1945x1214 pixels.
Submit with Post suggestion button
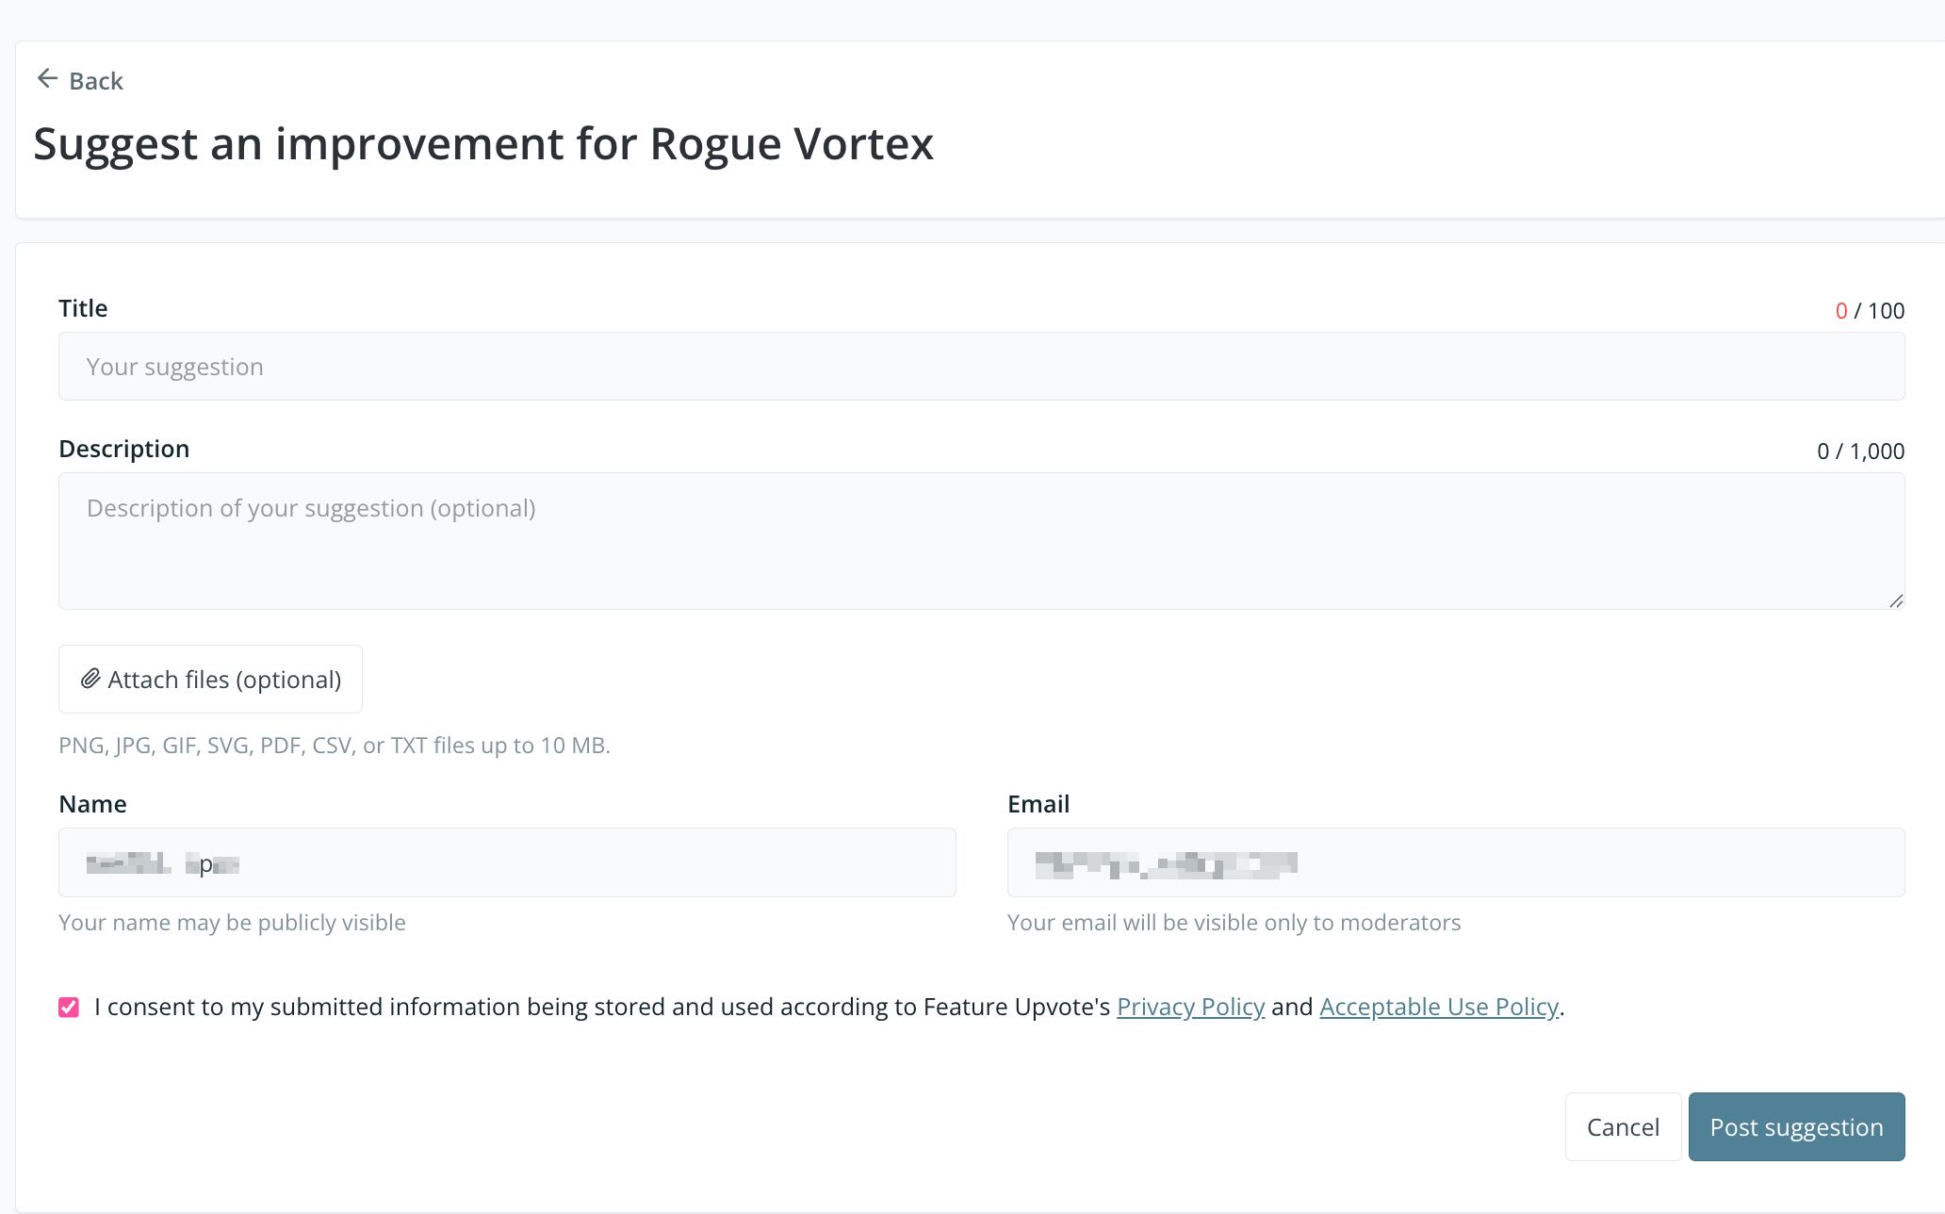click(x=1796, y=1127)
